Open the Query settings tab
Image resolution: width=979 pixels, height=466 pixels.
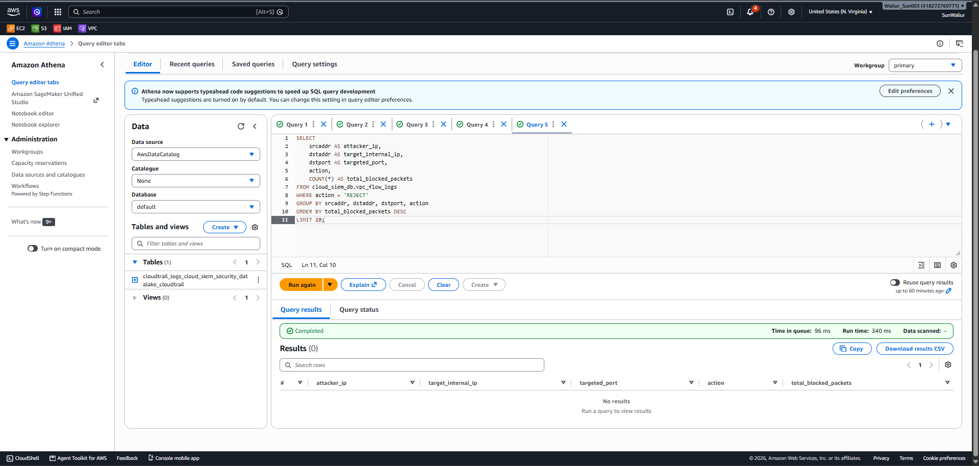pyautogui.click(x=314, y=64)
